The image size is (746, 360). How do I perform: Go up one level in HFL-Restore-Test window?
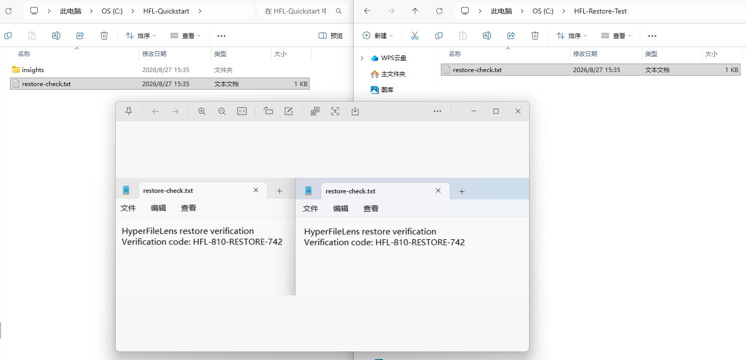tap(415, 11)
